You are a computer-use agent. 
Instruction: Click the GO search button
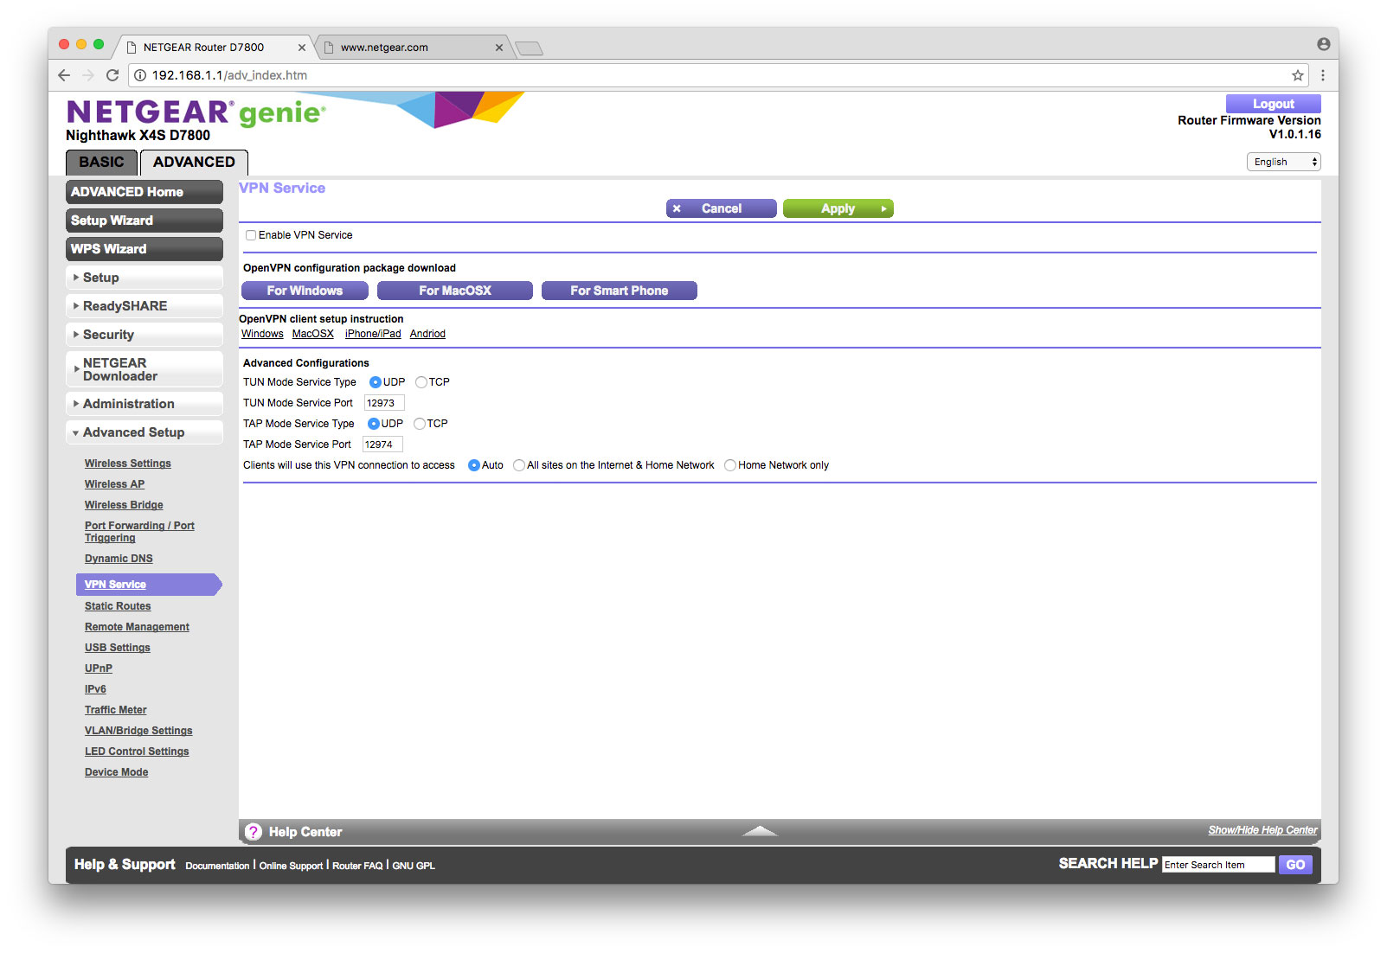(x=1295, y=865)
